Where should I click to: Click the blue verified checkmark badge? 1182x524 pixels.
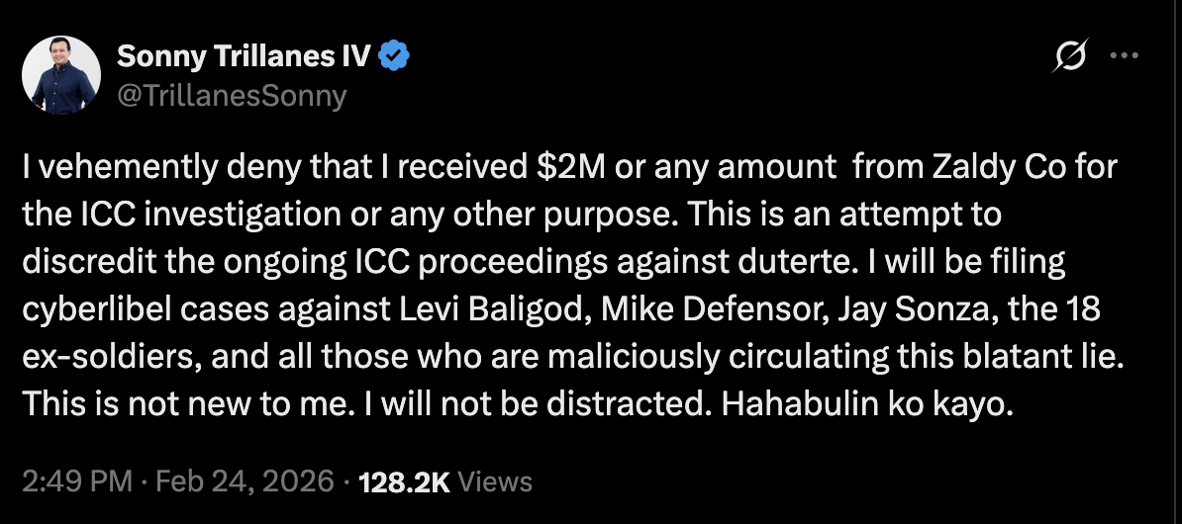pyautogui.click(x=396, y=57)
